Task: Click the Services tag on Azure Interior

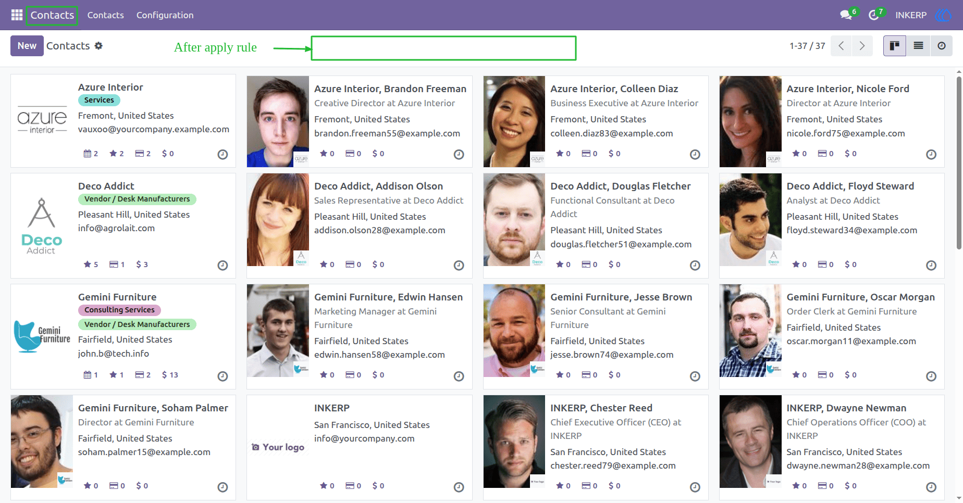Action: [99, 100]
